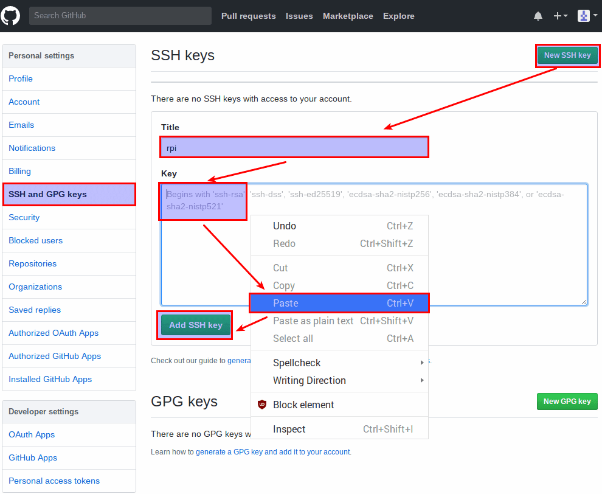This screenshot has height=494, width=602.
Task: Select the Title input field
Action: 294,147
